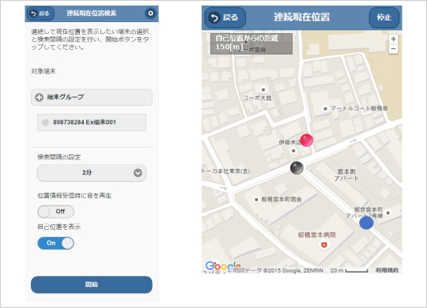The image size is (427, 308).
Task: Click the black sphere map marker
Action: (297, 168)
